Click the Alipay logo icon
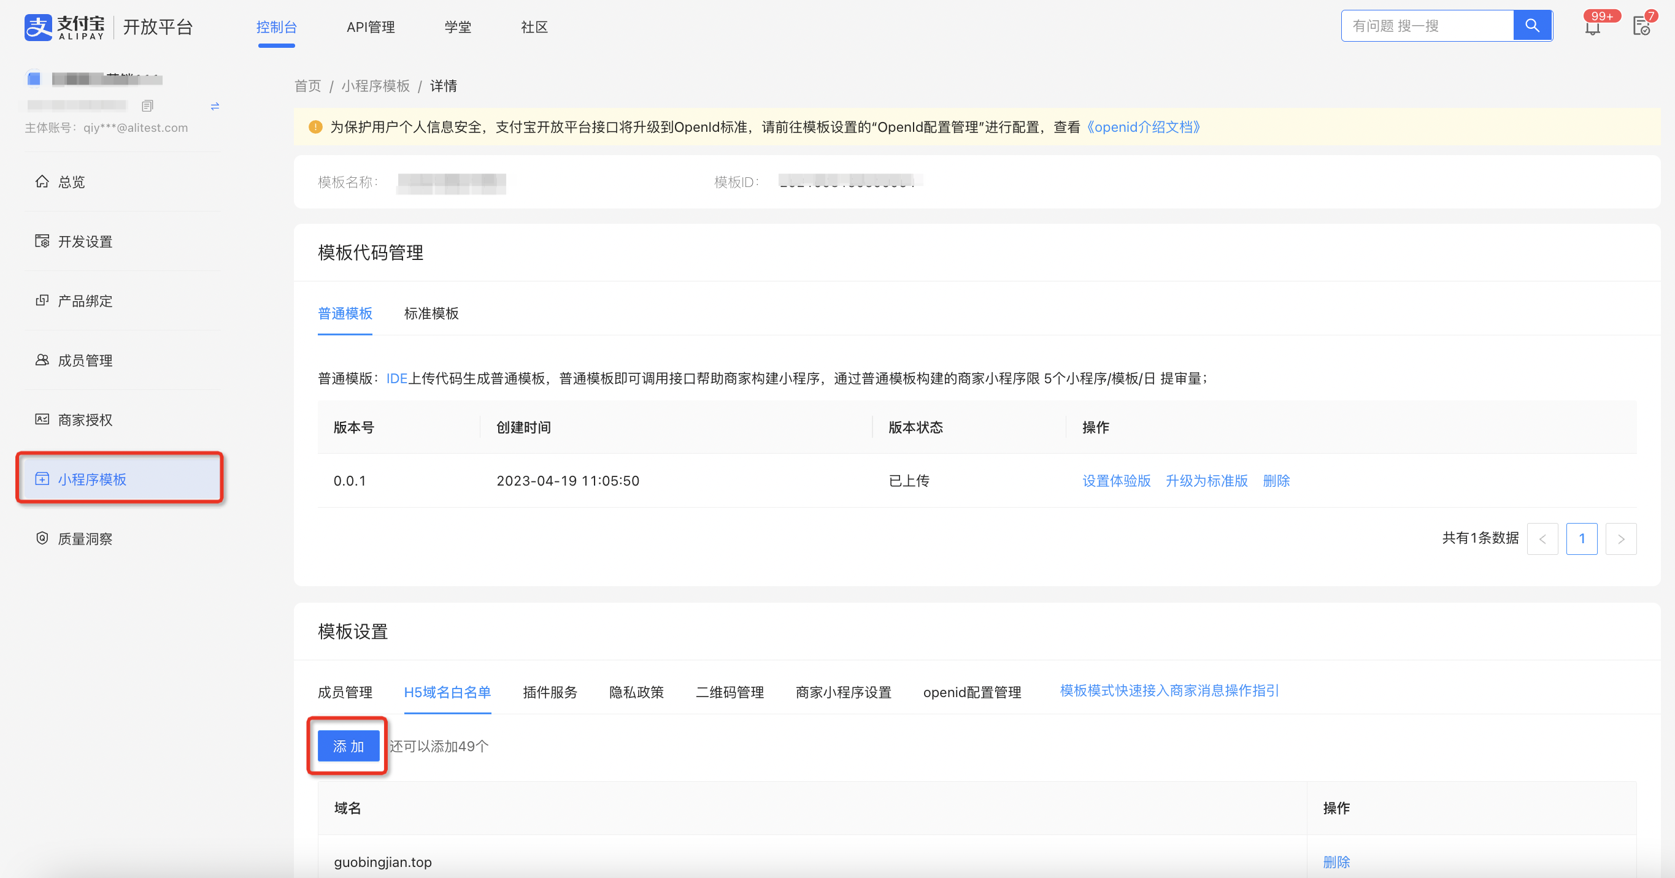Viewport: 1675px width, 878px height. pos(37,26)
